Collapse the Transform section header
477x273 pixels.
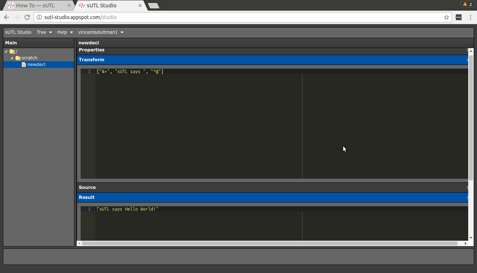273,60
